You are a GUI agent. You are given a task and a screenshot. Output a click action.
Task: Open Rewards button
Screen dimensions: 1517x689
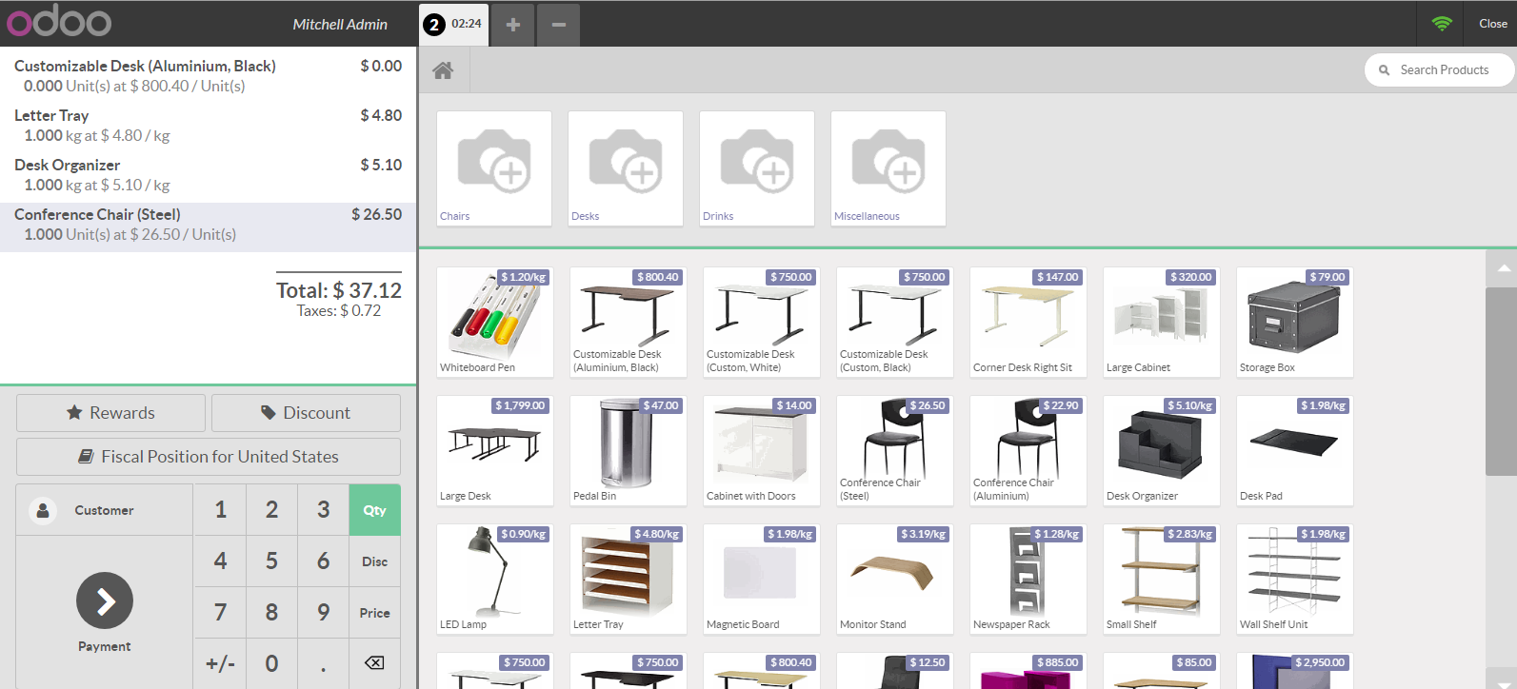[x=110, y=413]
